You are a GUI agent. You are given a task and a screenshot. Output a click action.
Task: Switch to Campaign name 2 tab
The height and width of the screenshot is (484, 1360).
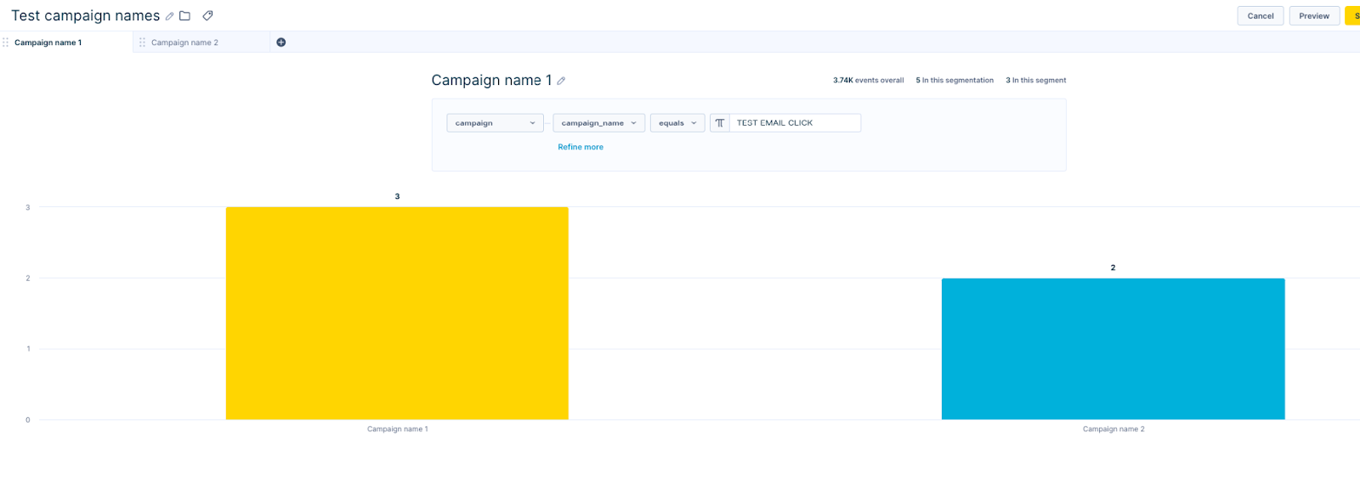[184, 42]
